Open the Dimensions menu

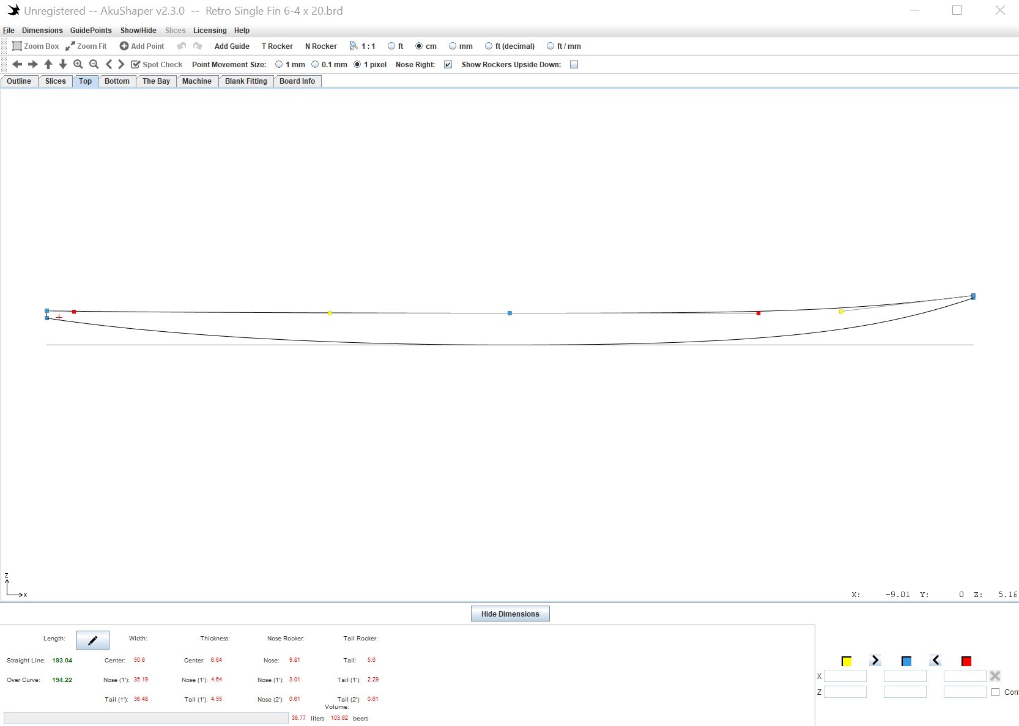(42, 31)
